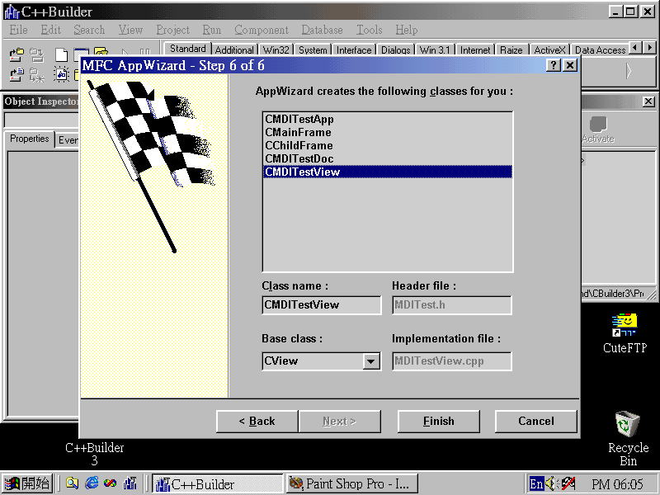Click the En language indicator in tray
This screenshot has width=660, height=495.
tap(536, 483)
